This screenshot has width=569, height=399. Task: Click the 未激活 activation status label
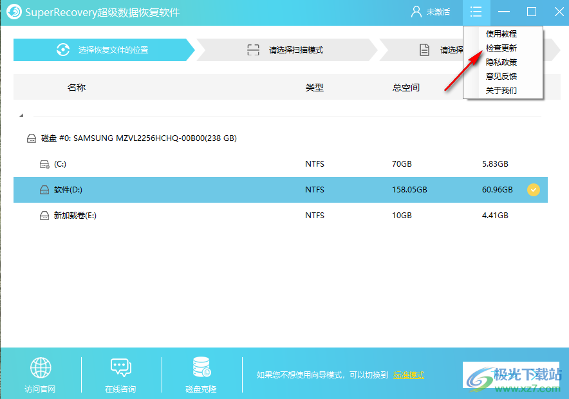tap(438, 12)
